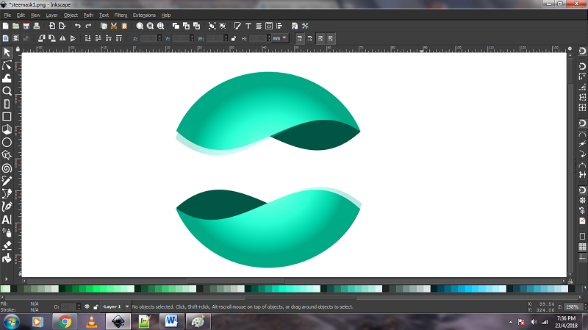Open the Edit menu

21,15
